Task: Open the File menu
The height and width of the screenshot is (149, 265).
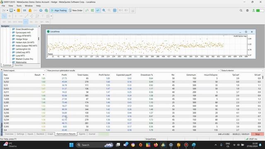Action: click(x=3, y=6)
